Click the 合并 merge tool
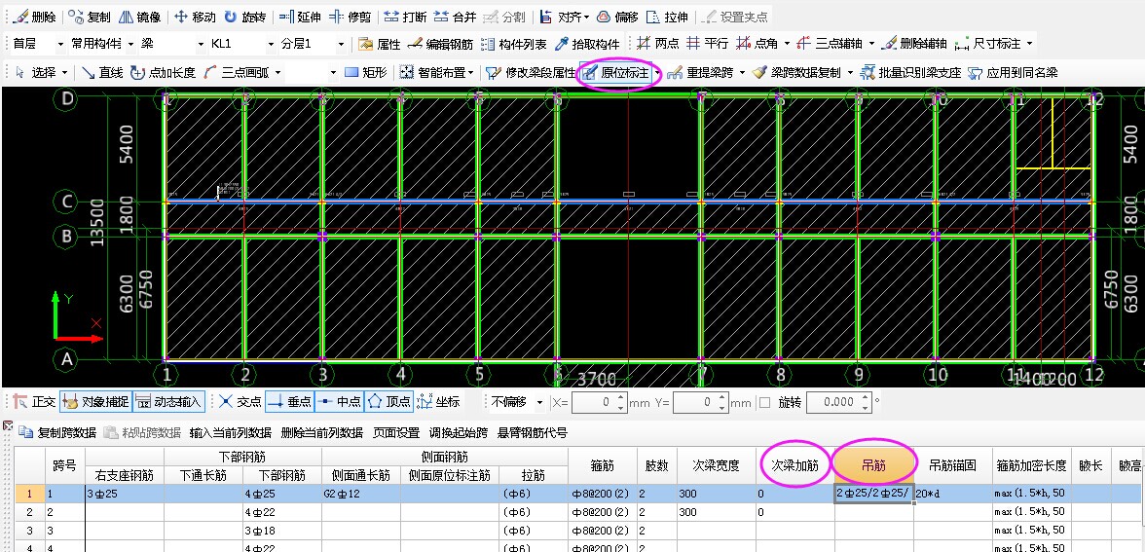Image resolution: width=1145 pixels, height=552 pixels. tap(455, 17)
